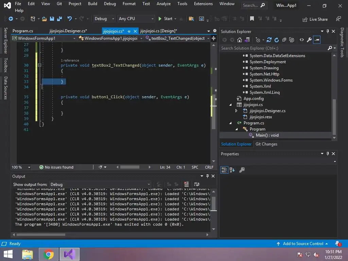This screenshot has height=261, width=348.
Task: Click Add to Source Control in status bar
Action: point(302,244)
